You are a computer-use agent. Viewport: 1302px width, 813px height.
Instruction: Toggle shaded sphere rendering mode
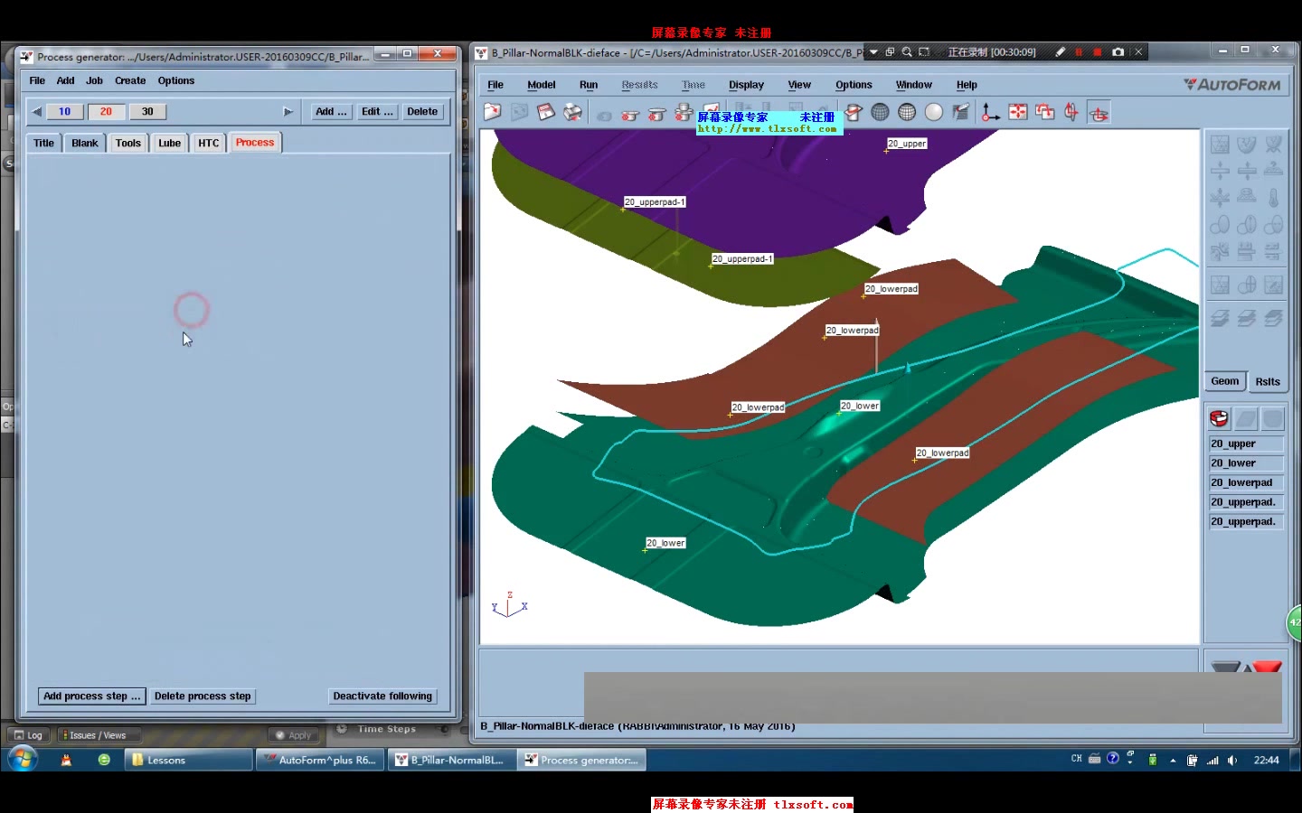coord(933,112)
